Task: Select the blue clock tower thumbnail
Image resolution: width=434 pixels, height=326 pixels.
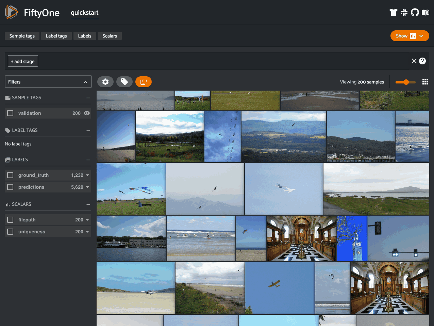Action: pos(352,238)
